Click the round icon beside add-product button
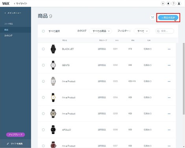 (152, 17)
